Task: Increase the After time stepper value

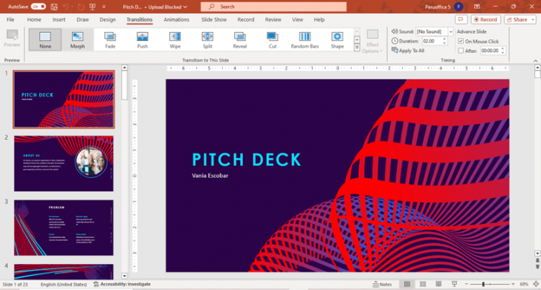Action: pos(502,48)
